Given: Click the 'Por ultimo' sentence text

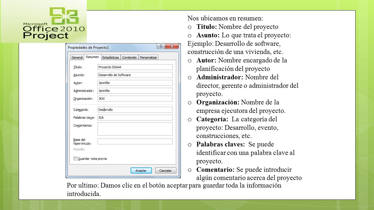Looking at the screenshot, I should coord(174,190).
